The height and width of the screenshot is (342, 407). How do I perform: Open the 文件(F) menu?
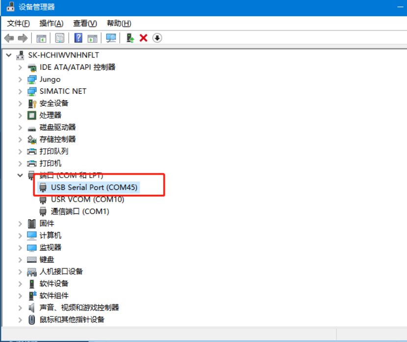(18, 24)
